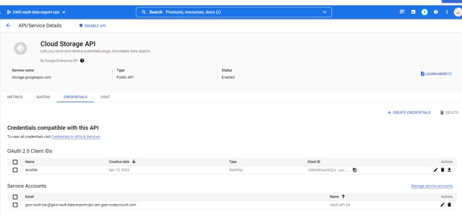Click the project hexagon icon beside the project name
Viewport: 462px width, 215px height.
pos(9,12)
